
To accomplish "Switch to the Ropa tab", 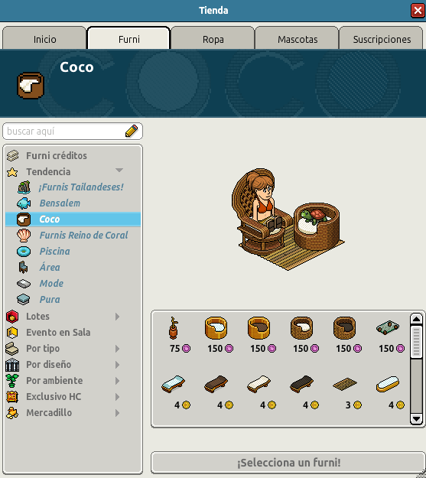I will [x=213, y=38].
